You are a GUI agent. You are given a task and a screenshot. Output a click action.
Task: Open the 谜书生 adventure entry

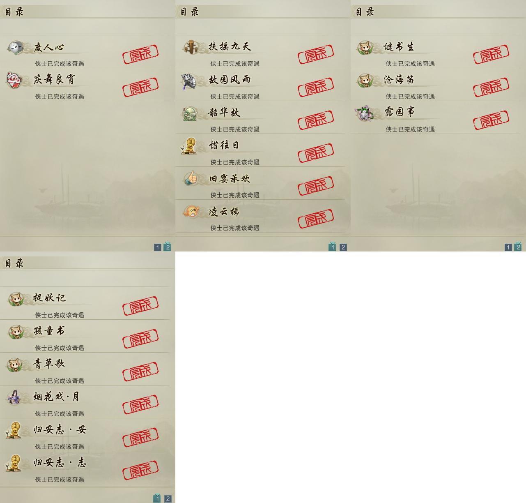point(435,52)
